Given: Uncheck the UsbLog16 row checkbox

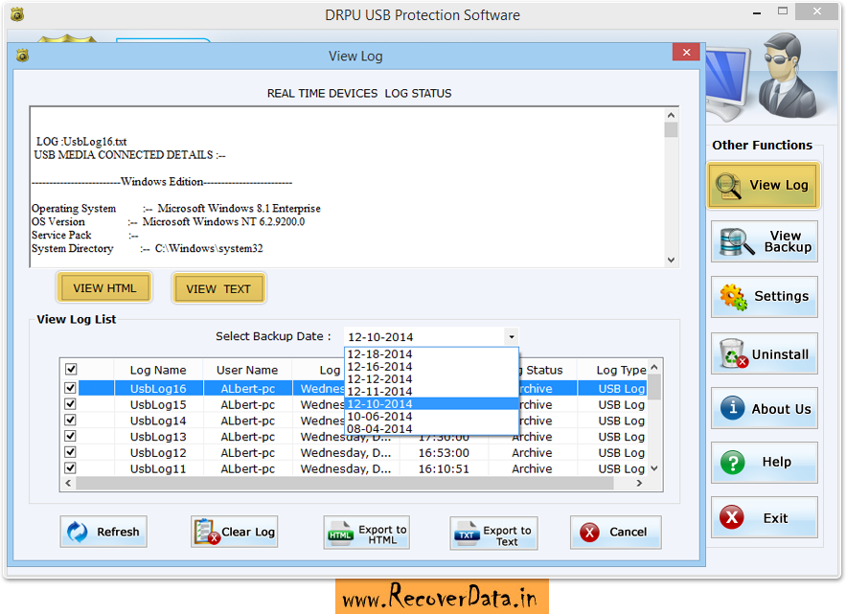Looking at the screenshot, I should [70, 388].
